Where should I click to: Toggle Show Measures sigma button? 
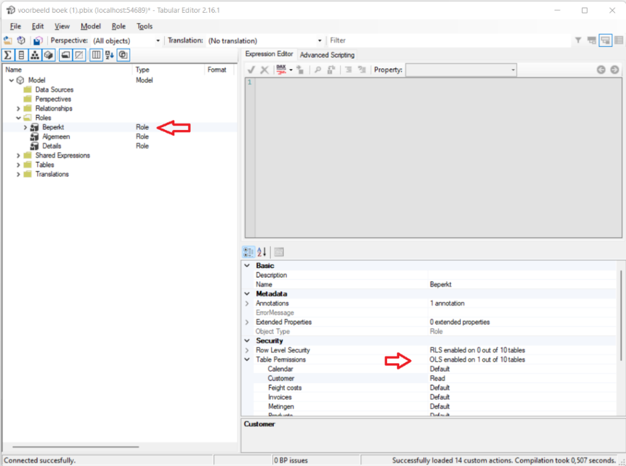point(8,55)
